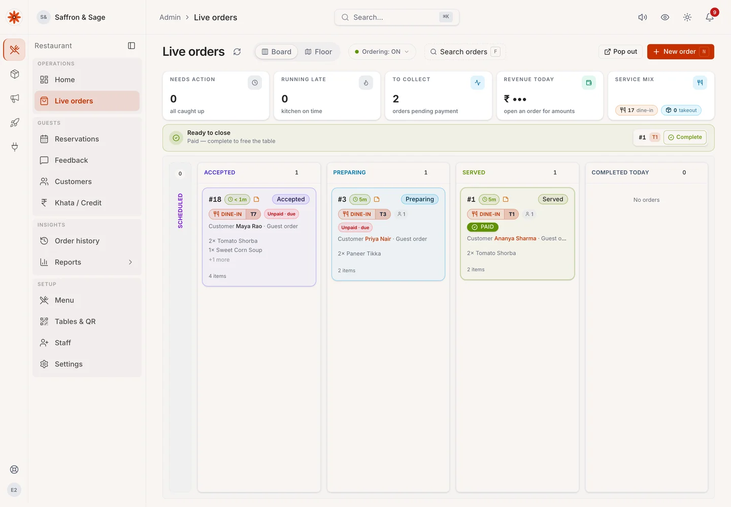Screen dimensions: 731x507
Task: Expand the Reports submenu chevron
Action: [x=130, y=262]
